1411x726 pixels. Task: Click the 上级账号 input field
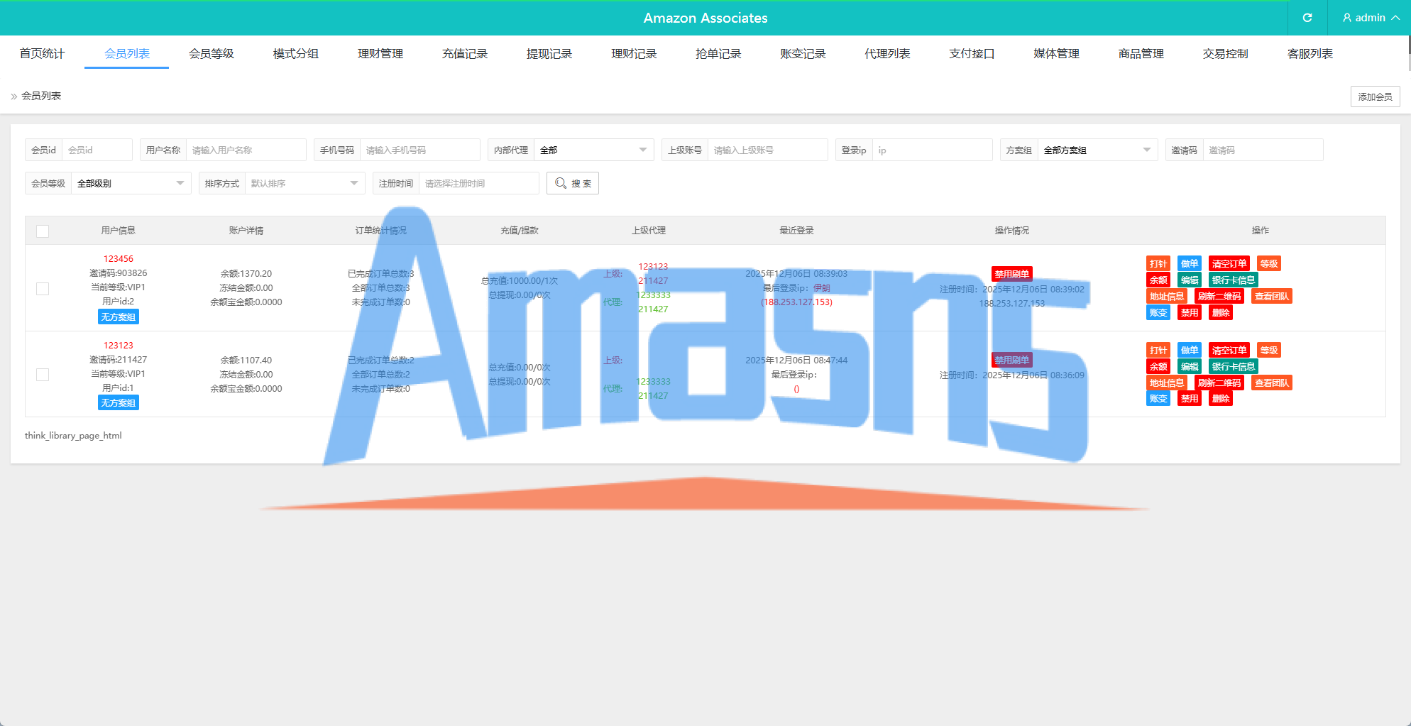(x=767, y=150)
